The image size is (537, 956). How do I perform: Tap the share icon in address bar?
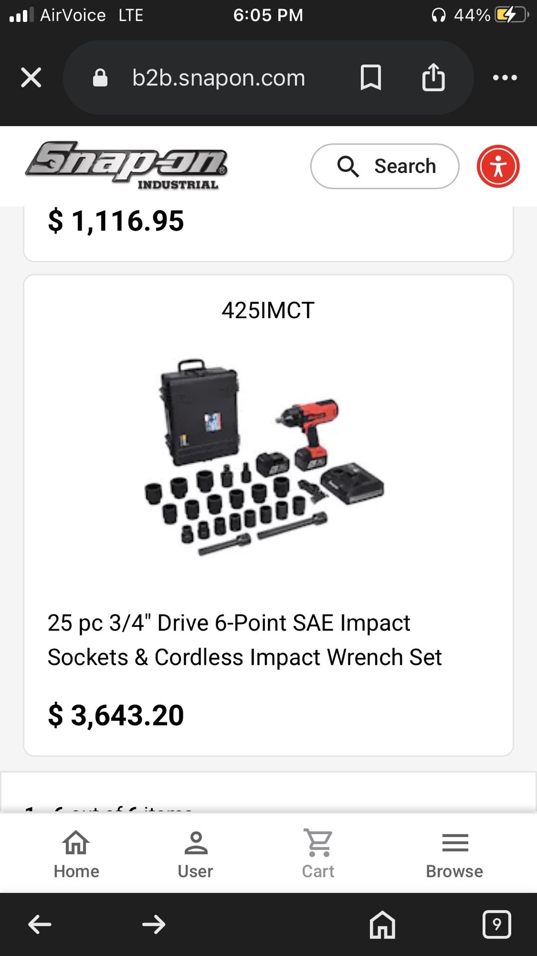[x=433, y=78]
